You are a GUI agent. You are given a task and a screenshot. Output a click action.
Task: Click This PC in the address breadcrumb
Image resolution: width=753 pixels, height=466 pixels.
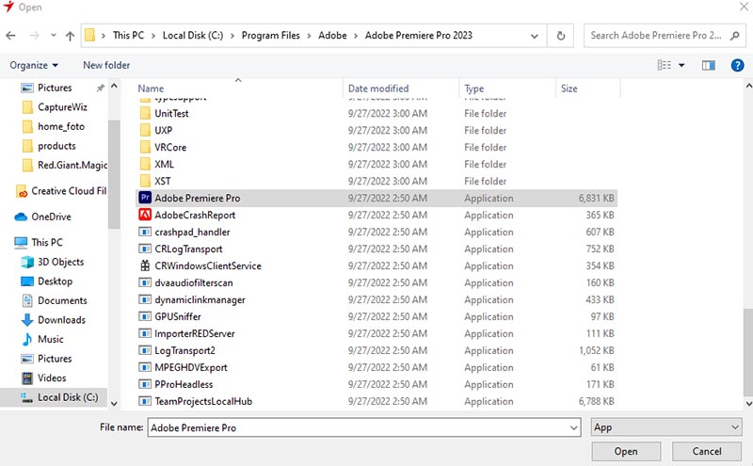pyautogui.click(x=128, y=36)
